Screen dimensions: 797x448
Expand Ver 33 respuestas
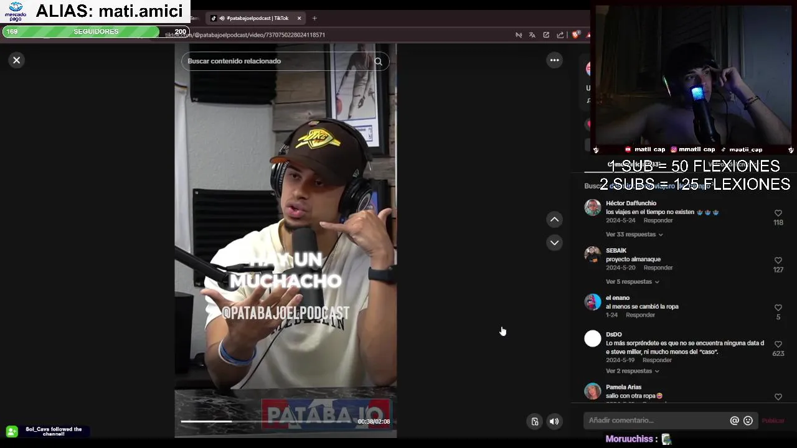(634, 235)
